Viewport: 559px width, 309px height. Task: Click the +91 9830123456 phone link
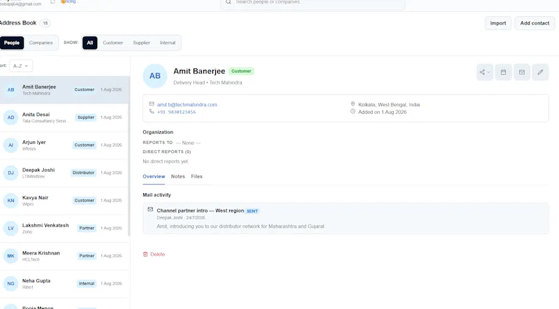coord(176,112)
